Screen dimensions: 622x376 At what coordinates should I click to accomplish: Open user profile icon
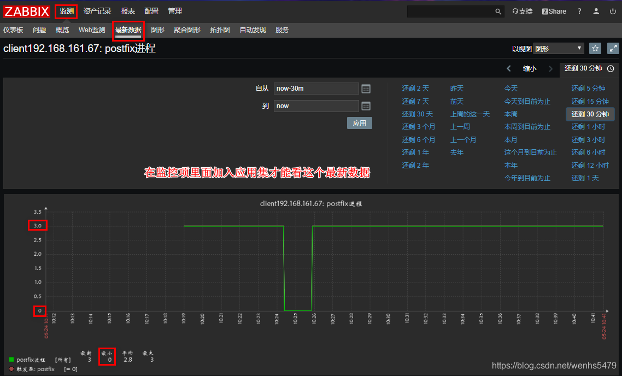pos(596,11)
